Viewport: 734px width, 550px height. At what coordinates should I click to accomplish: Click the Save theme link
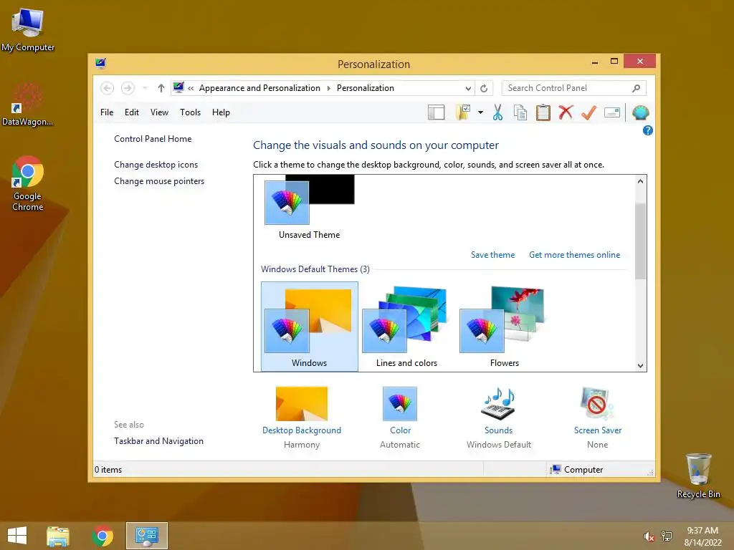[x=492, y=255]
